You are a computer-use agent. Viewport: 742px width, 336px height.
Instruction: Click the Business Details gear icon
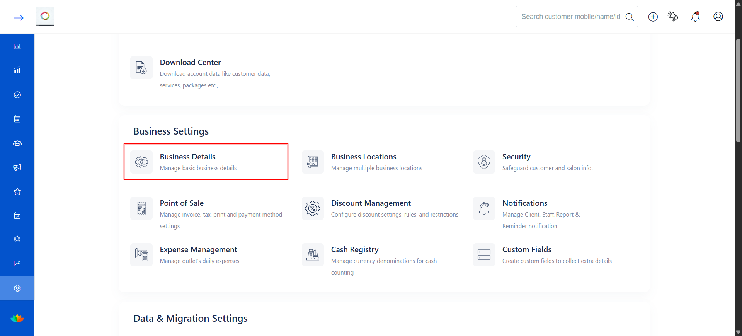pos(141,162)
